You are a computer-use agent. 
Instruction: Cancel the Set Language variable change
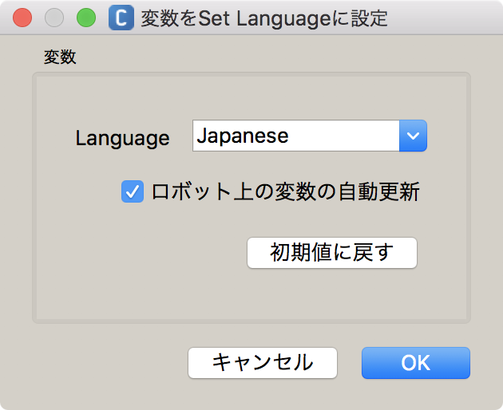263,363
